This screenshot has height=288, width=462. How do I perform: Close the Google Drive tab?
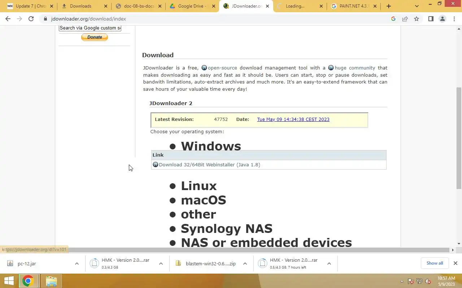pyautogui.click(x=214, y=6)
